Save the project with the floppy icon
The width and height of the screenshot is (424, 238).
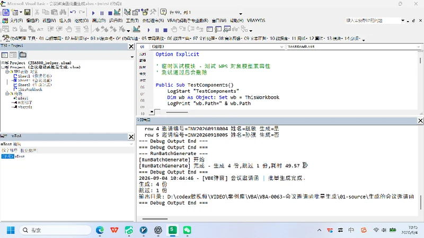pyautogui.click(x=28, y=12)
